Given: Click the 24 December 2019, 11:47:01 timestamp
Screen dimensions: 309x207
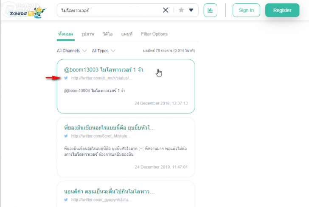Looking at the screenshot, I should [161, 167].
